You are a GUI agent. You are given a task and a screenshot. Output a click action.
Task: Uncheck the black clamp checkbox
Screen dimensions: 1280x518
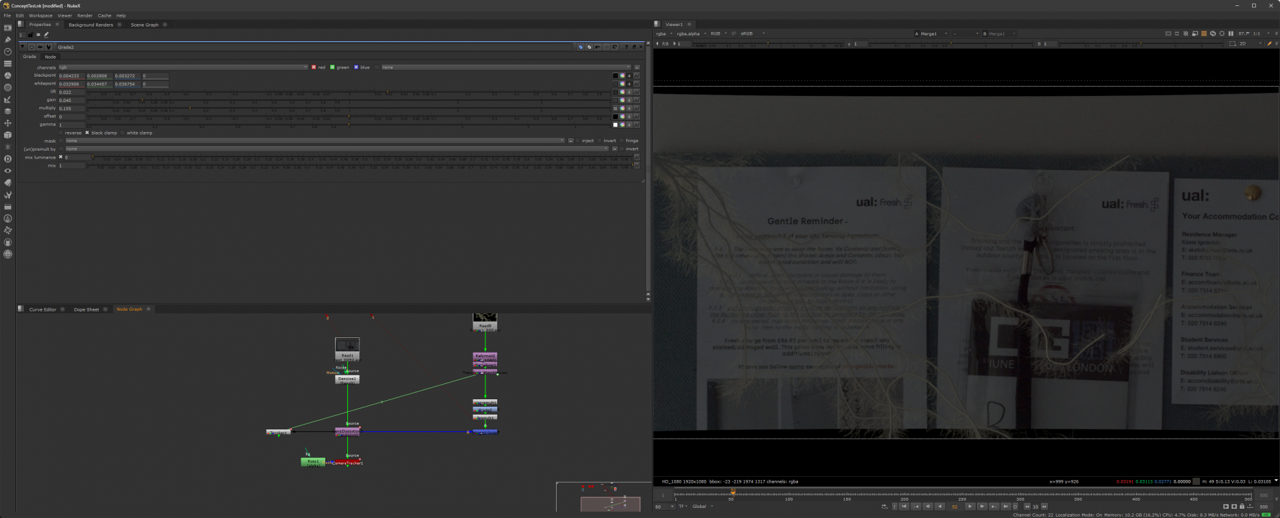click(x=87, y=133)
